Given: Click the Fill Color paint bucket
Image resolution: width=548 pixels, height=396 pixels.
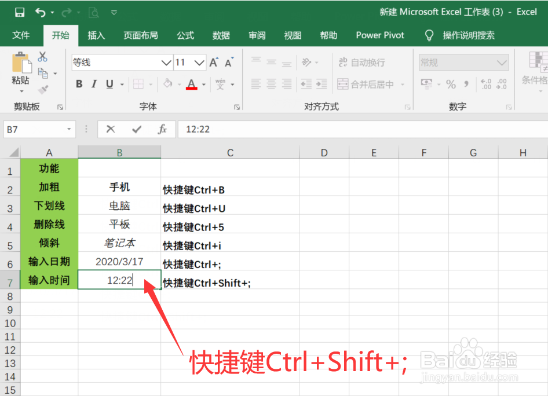Looking at the screenshot, I should [168, 84].
